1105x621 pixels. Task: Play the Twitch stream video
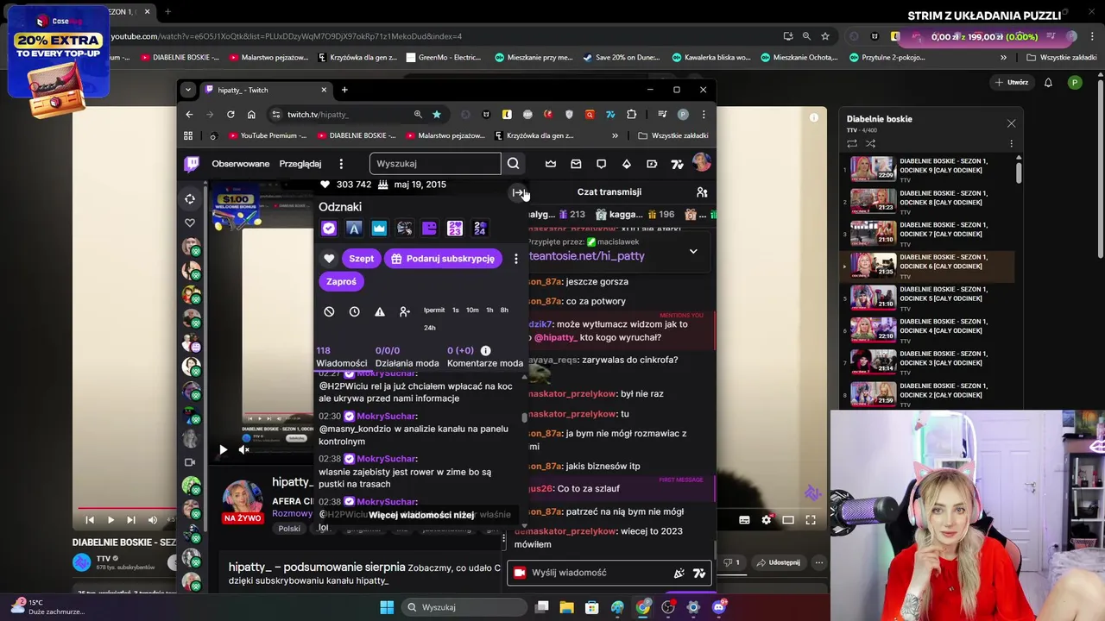(223, 449)
